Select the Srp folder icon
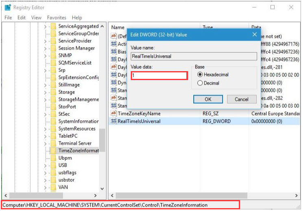Viewport: 303px width, 211px height. pyautogui.click(x=53, y=70)
